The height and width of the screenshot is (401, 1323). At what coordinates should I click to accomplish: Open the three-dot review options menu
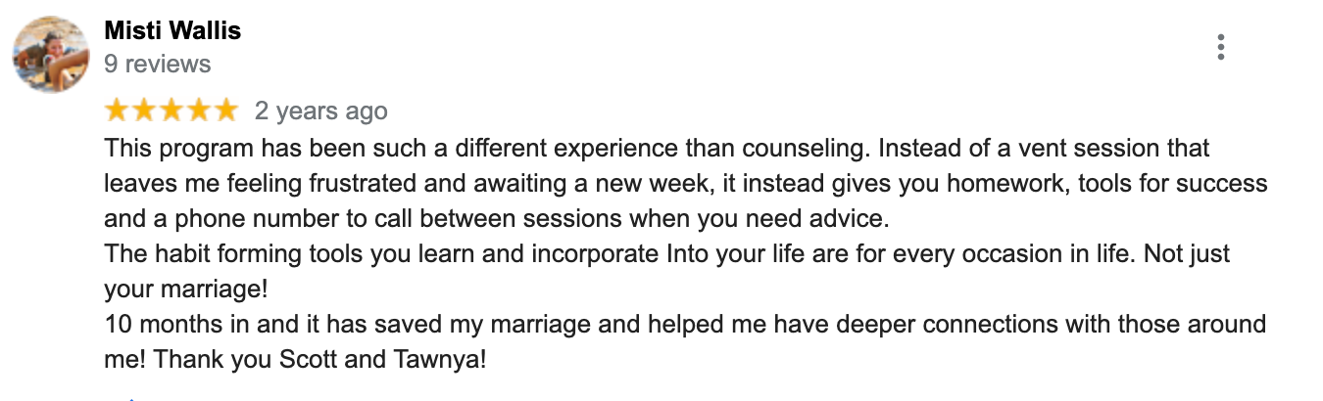pos(1220,47)
